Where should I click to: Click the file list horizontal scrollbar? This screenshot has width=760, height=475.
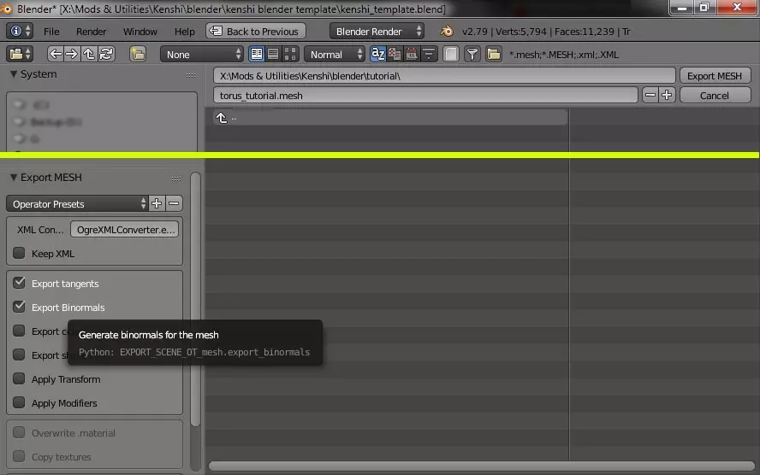coord(481,466)
